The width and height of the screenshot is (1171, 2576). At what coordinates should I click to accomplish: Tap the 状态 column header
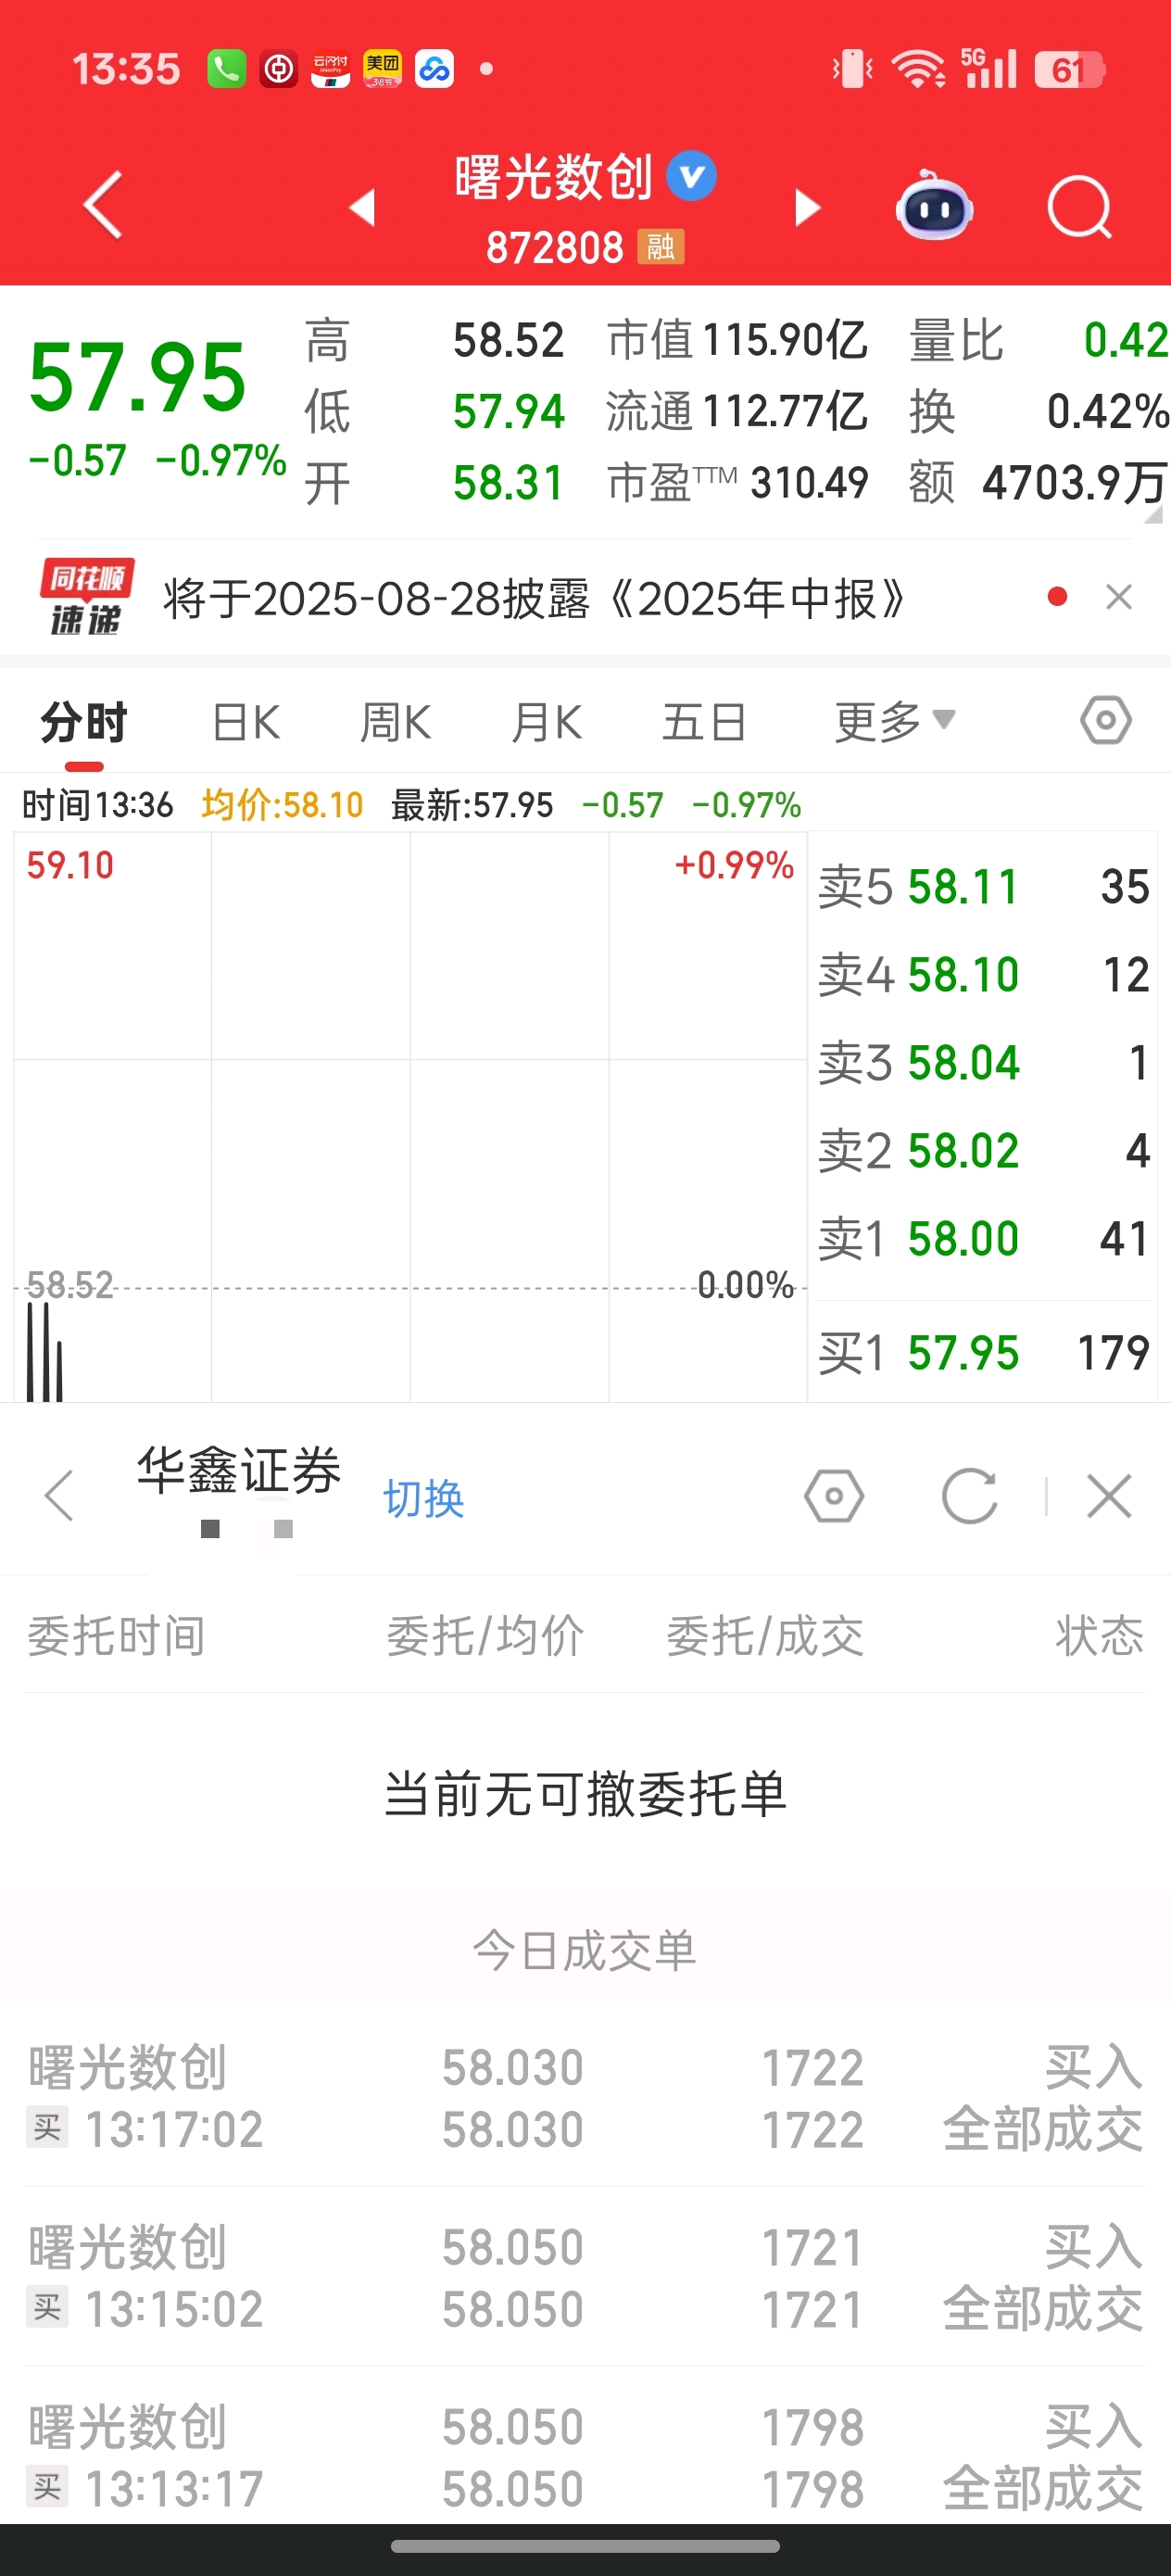[x=1100, y=1636]
